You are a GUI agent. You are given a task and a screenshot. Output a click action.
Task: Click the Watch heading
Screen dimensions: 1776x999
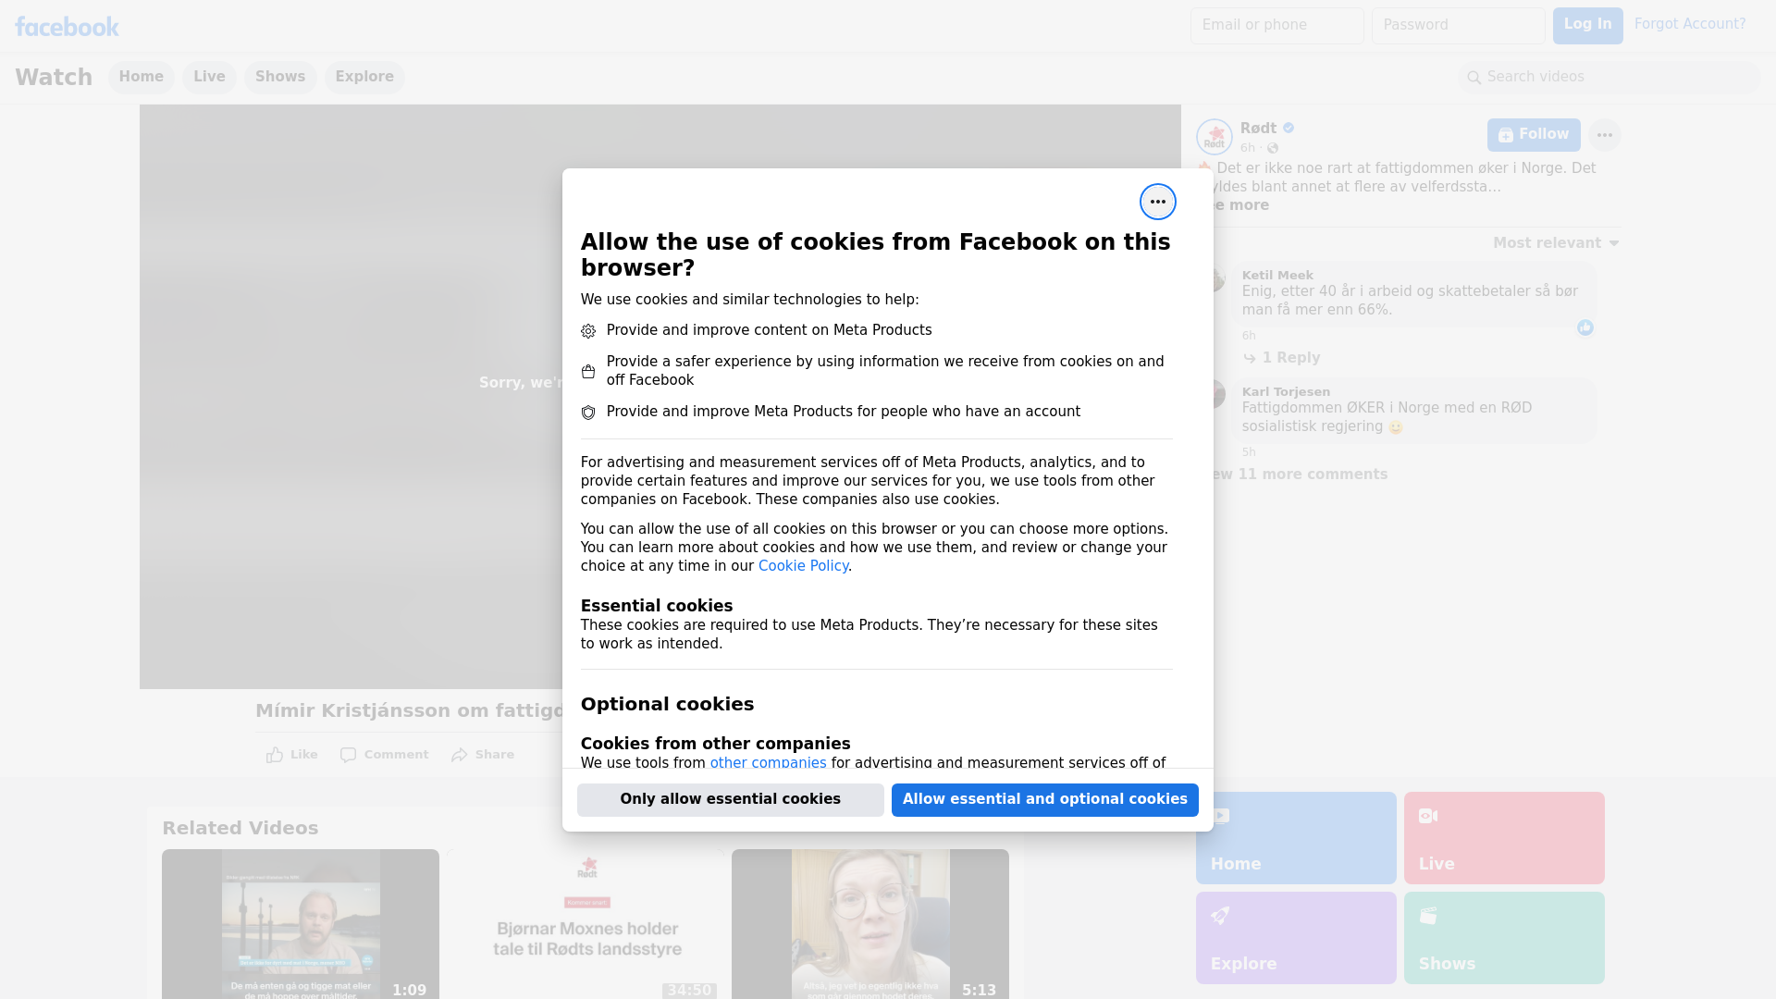tap(54, 78)
